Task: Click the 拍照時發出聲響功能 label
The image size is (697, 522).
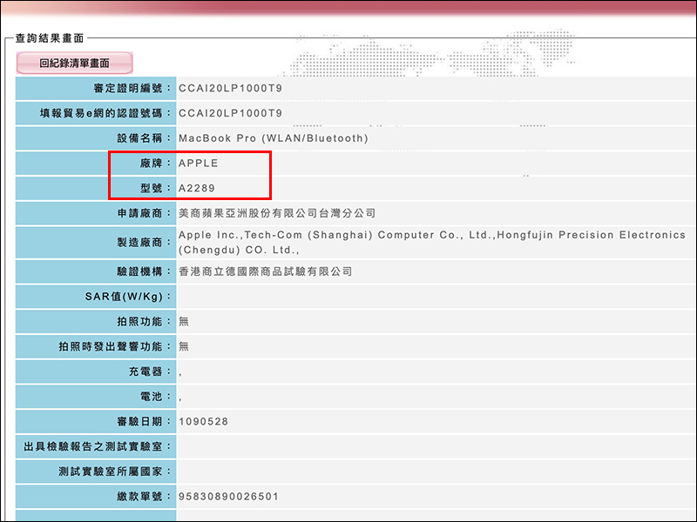Action: coord(115,346)
